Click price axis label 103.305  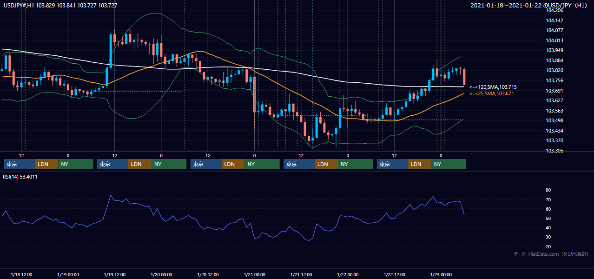pyautogui.click(x=555, y=151)
